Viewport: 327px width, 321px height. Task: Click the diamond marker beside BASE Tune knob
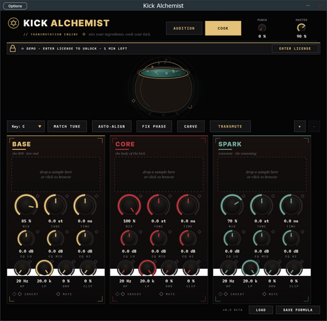(67, 196)
